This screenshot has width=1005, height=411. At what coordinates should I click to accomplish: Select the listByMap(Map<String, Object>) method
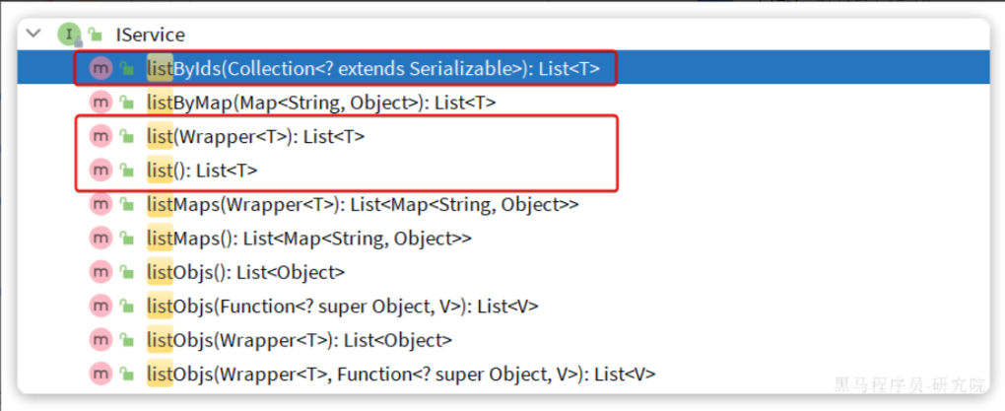tap(320, 103)
